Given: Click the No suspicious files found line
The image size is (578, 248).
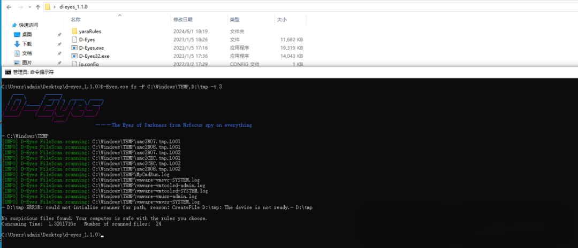Looking at the screenshot, I should click(104, 218).
